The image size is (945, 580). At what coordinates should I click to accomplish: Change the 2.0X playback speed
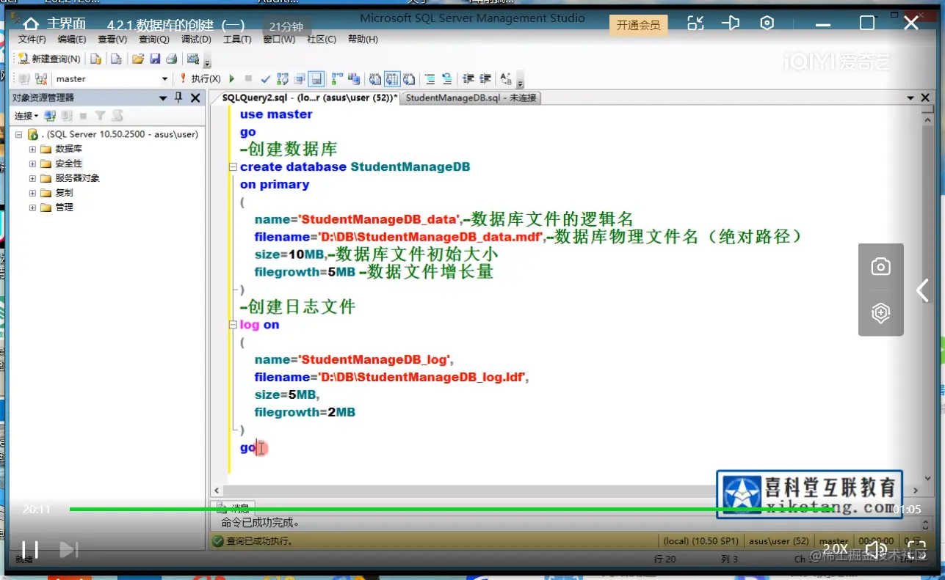coord(835,549)
